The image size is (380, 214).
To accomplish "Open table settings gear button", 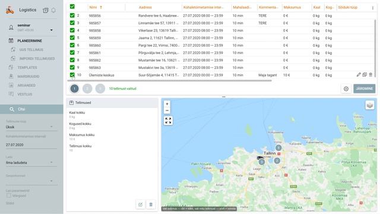I will pos(346,89).
